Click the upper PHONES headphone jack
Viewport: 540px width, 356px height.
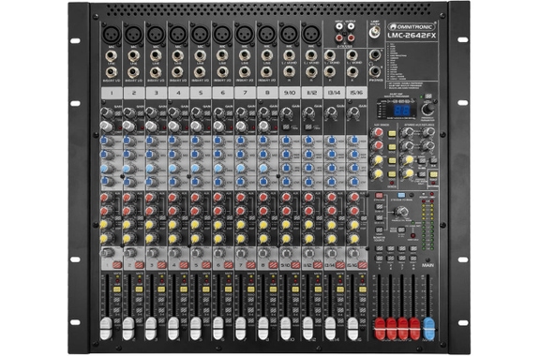click(375, 55)
